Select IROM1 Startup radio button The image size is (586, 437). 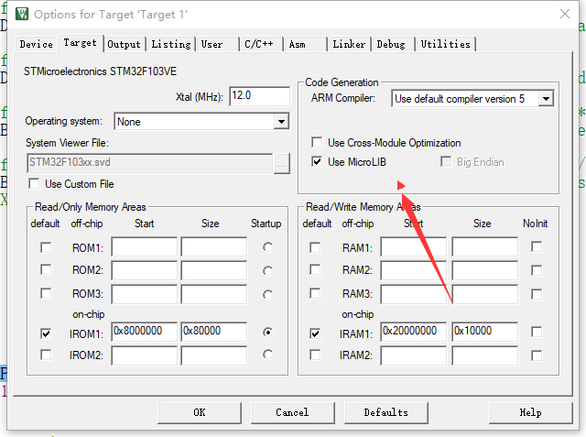(267, 333)
